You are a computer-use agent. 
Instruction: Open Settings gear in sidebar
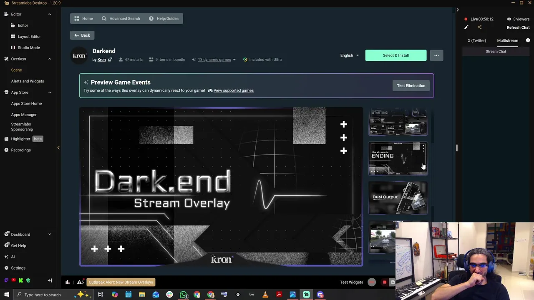click(15, 268)
